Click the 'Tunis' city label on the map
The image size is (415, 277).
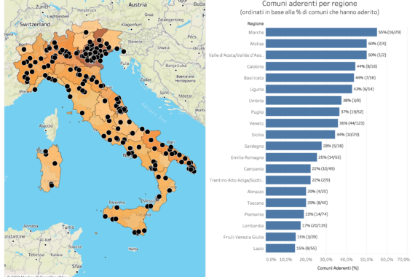(68, 227)
